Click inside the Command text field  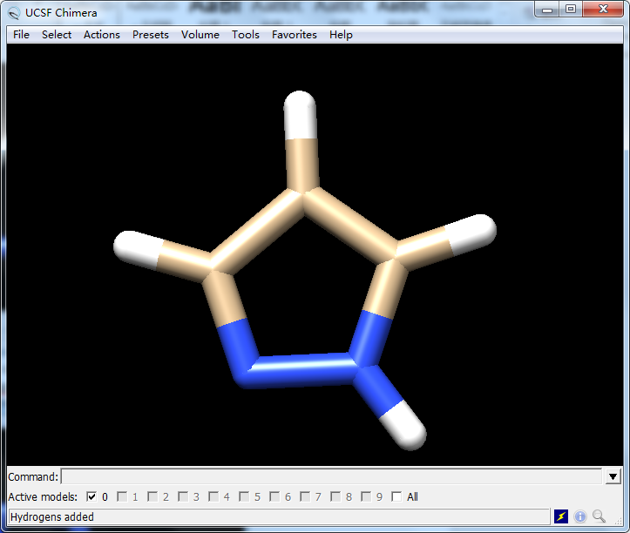[x=331, y=476]
